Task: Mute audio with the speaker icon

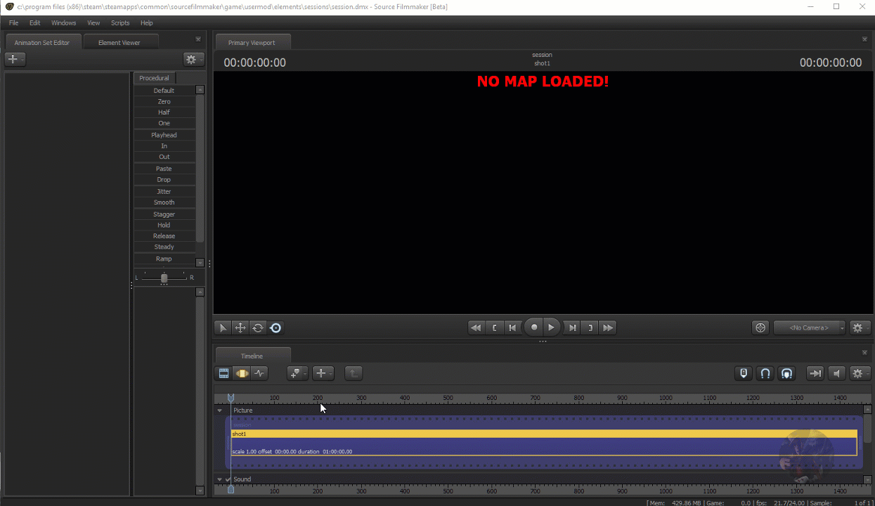Action: point(836,373)
